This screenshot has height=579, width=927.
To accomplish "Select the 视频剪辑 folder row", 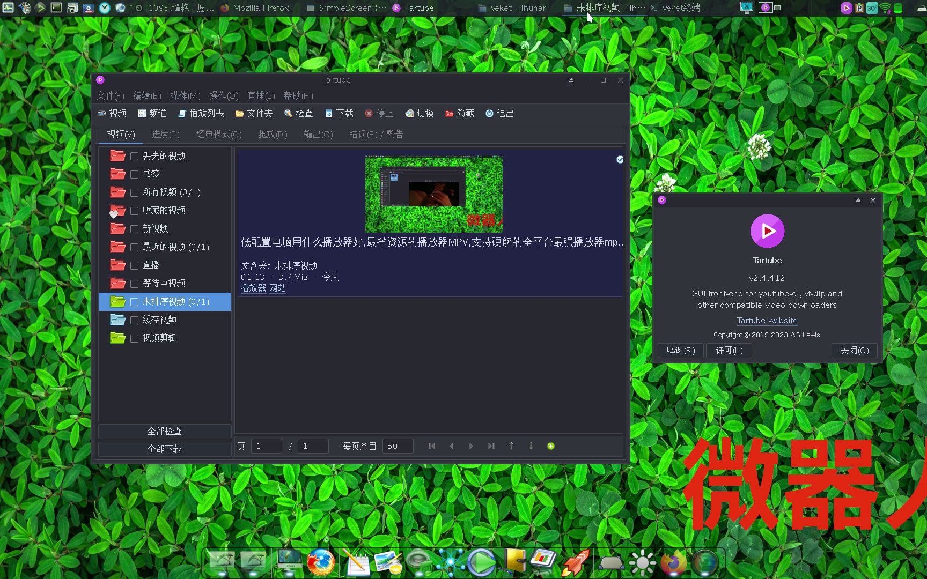I will tap(165, 338).
